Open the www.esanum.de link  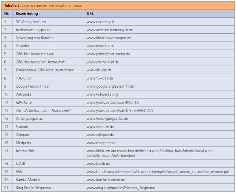click(x=100, y=126)
